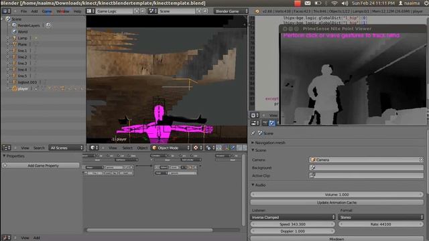429x241 pixels.
Task: Open the Add menu in Logic Editor header
Action: point(37,238)
